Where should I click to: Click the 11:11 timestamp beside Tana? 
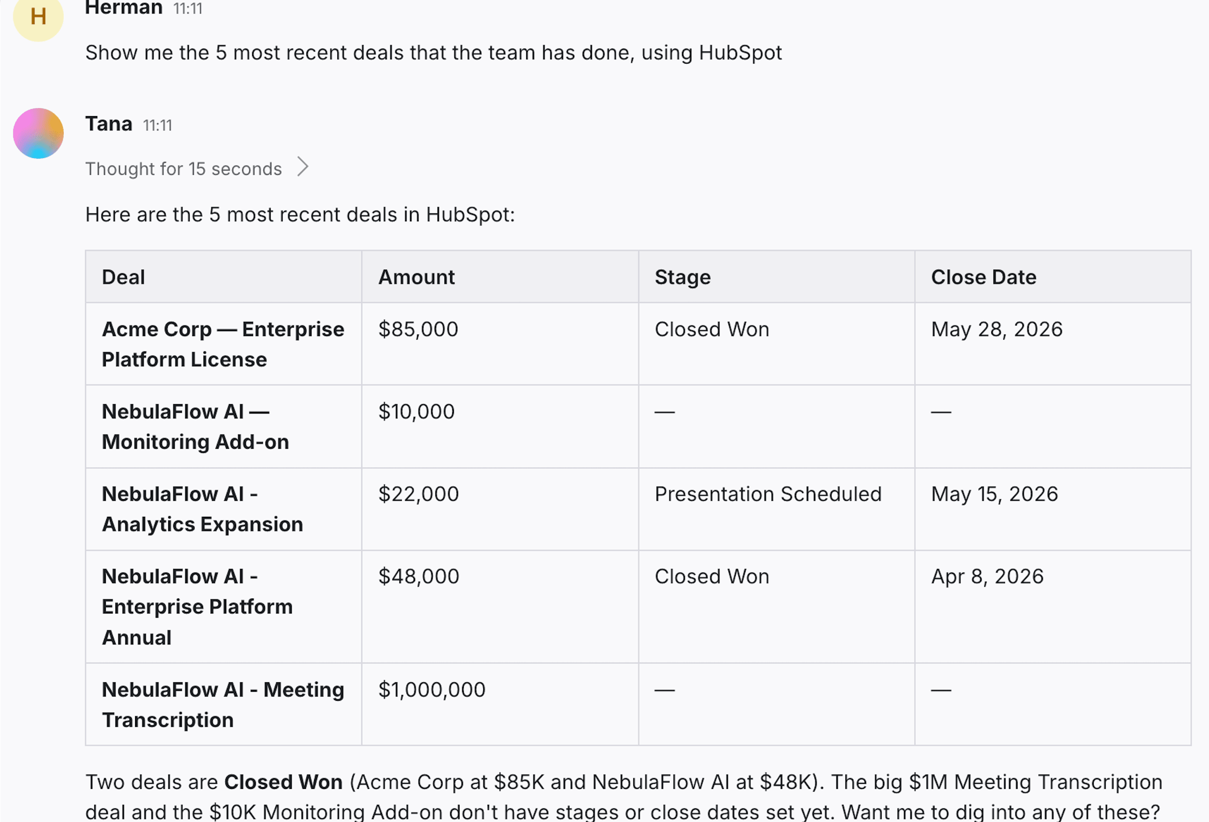[158, 126]
